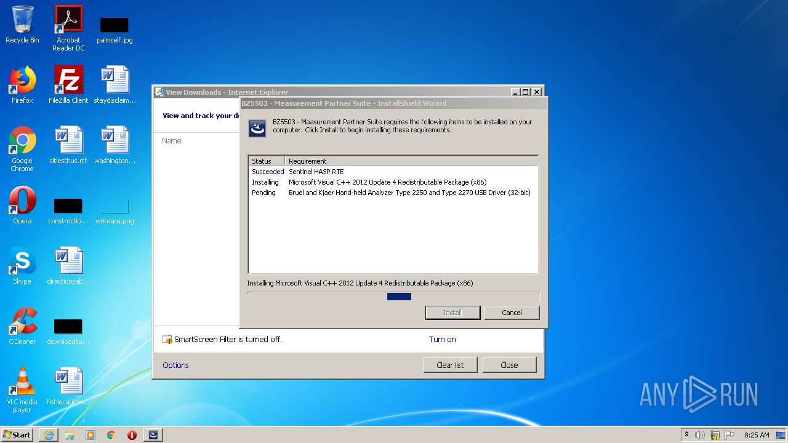Screen dimensions: 788x443
Task: Open Windows Explorer folder in taskbar
Action: [x=70, y=435]
